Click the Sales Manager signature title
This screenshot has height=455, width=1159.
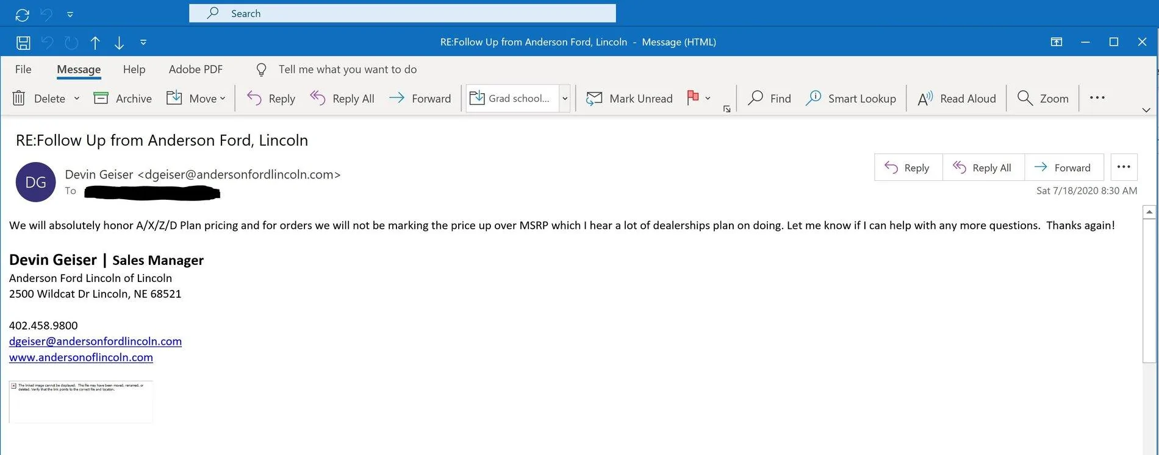point(158,260)
